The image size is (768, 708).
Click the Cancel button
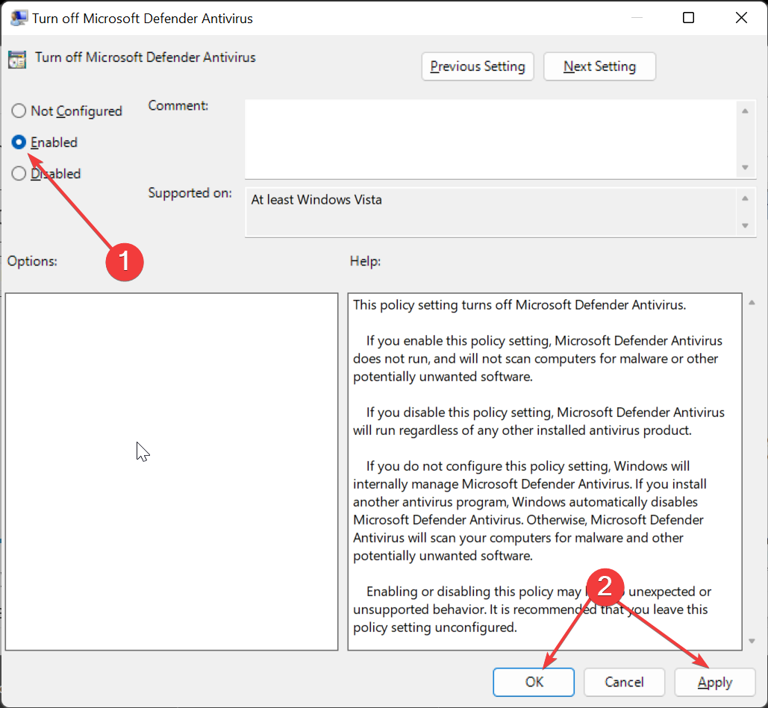point(623,682)
